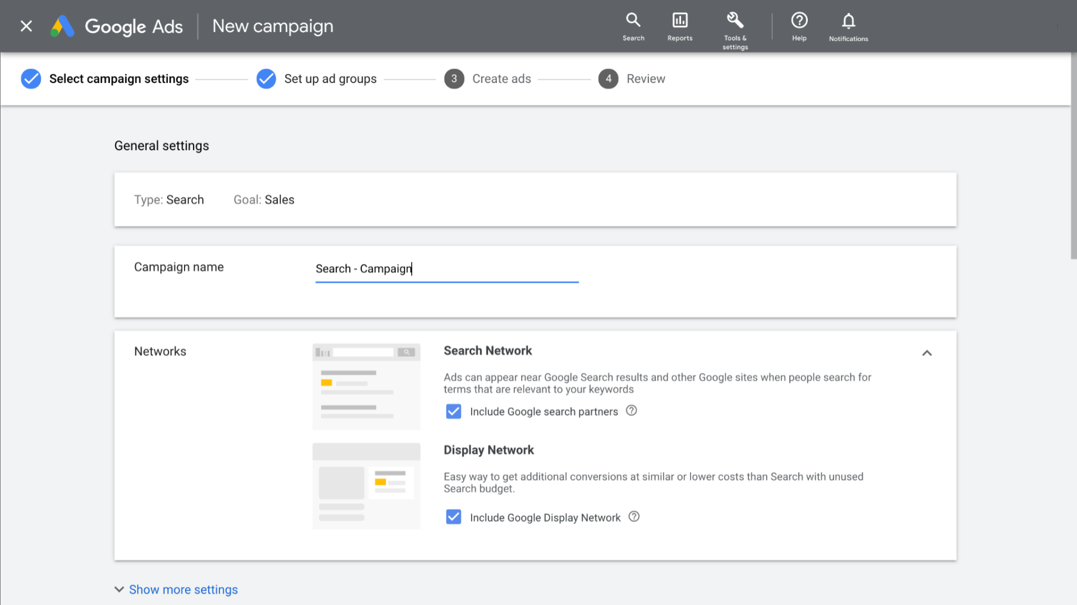This screenshot has width=1077, height=605.
Task: Go to Set up ad groups step
Action: click(330, 79)
